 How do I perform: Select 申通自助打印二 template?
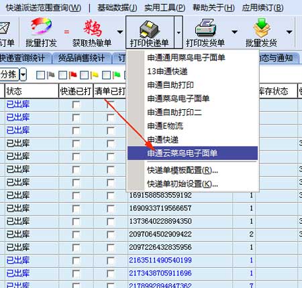(193, 113)
